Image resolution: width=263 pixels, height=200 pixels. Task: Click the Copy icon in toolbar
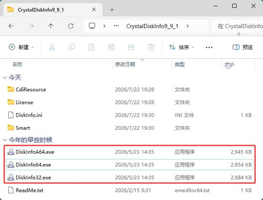point(72,47)
